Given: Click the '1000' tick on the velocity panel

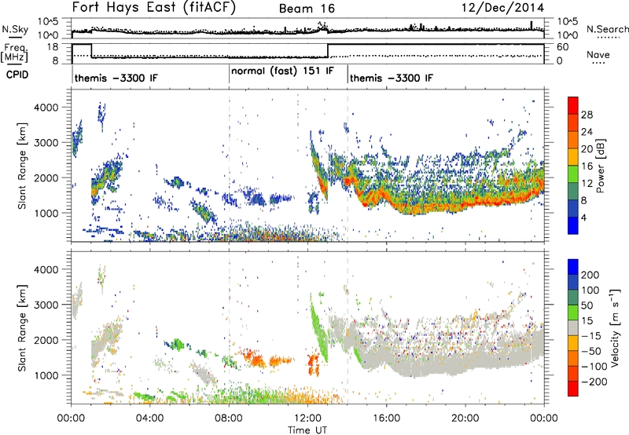Looking at the screenshot, I should [46, 375].
